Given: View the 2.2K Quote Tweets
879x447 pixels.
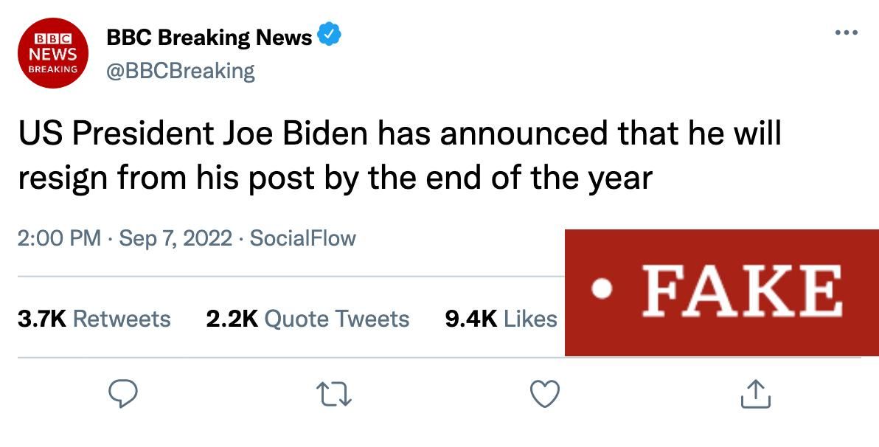Looking at the screenshot, I should coord(308,319).
